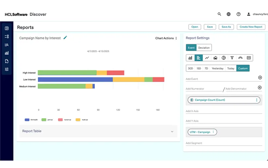Set date range to Yesterday

click(218, 68)
